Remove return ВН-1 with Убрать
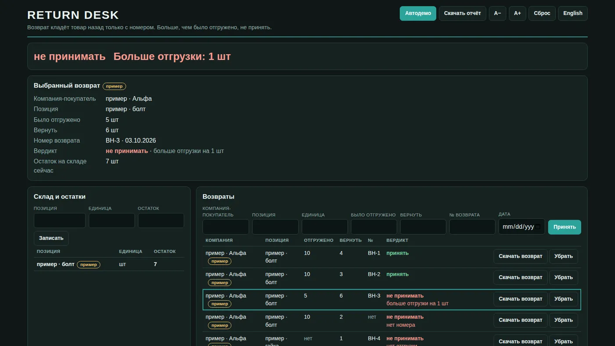 point(564,256)
